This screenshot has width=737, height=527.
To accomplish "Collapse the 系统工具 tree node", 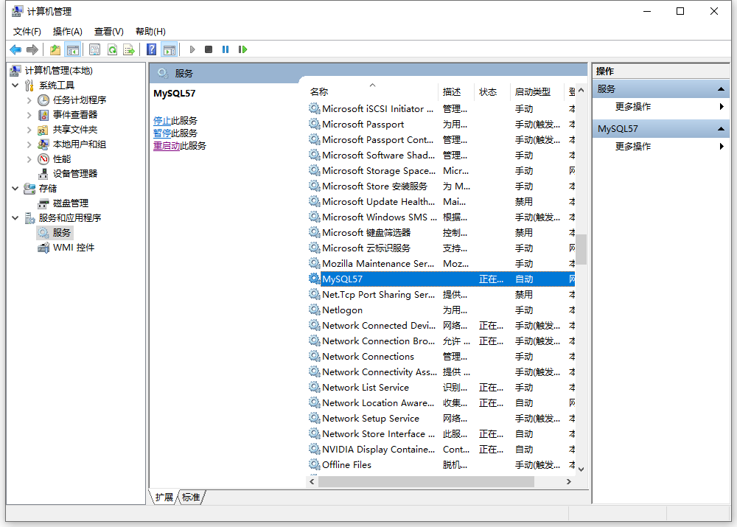I will [x=15, y=85].
